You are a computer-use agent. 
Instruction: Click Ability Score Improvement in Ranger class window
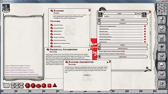point(62,43)
